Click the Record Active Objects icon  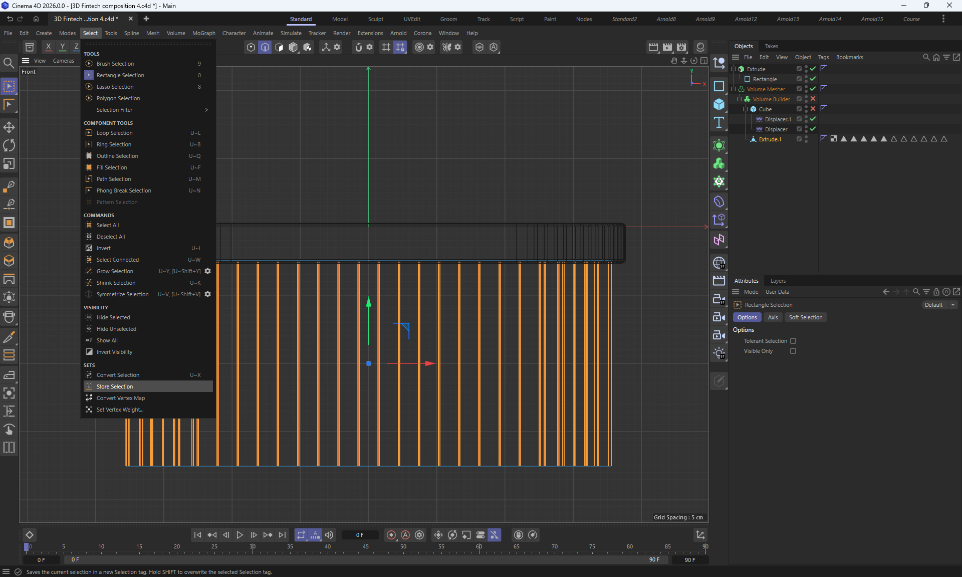391,535
